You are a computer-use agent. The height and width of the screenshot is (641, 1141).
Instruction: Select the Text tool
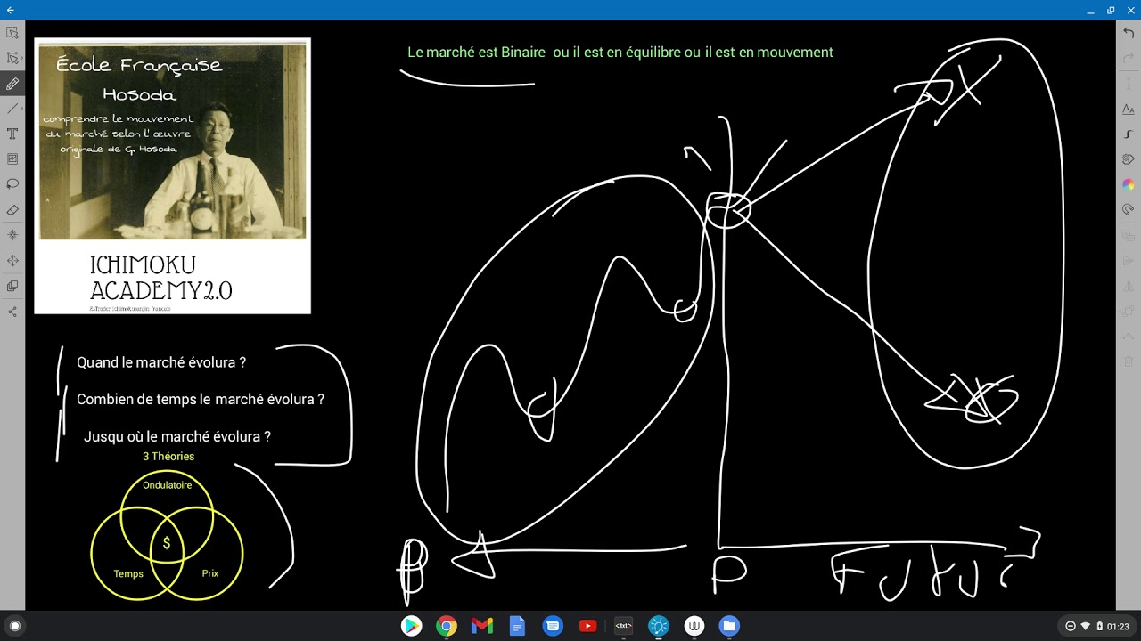(12, 134)
